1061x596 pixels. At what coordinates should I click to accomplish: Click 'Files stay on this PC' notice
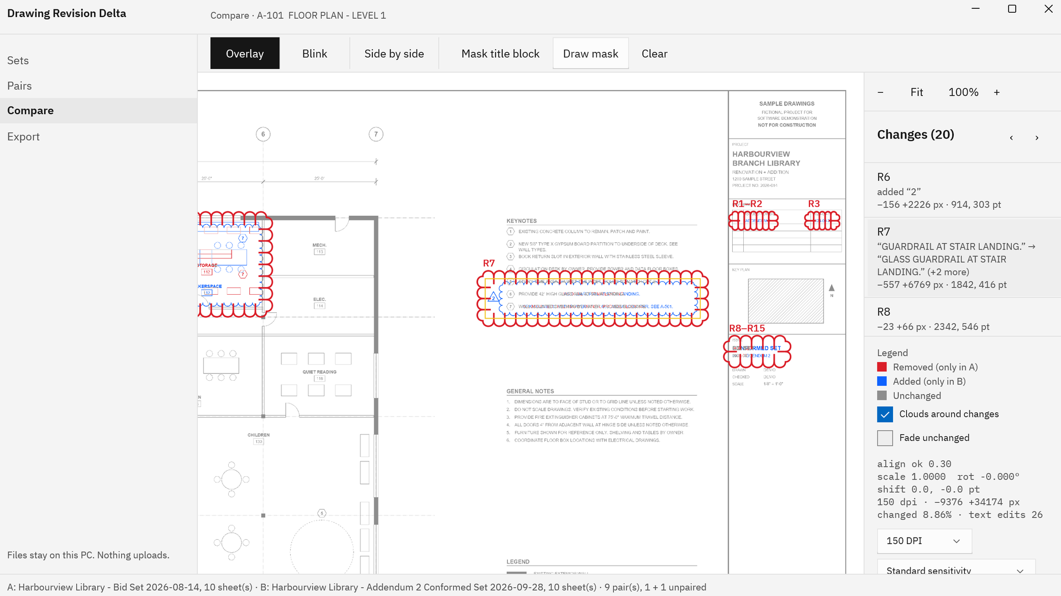point(88,555)
